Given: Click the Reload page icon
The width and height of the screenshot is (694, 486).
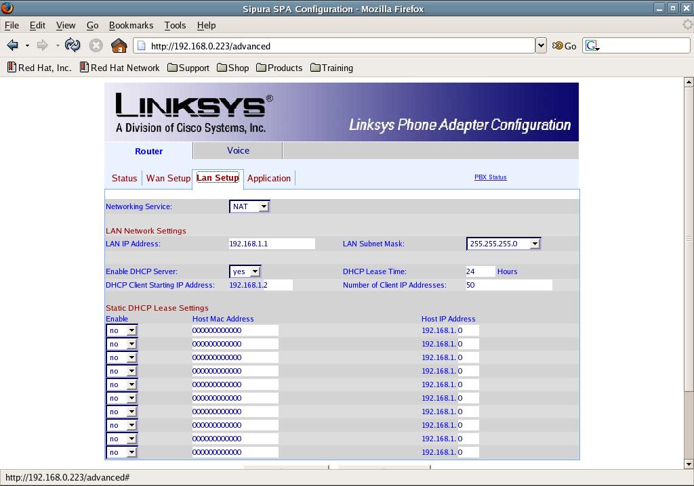Looking at the screenshot, I should pyautogui.click(x=73, y=45).
